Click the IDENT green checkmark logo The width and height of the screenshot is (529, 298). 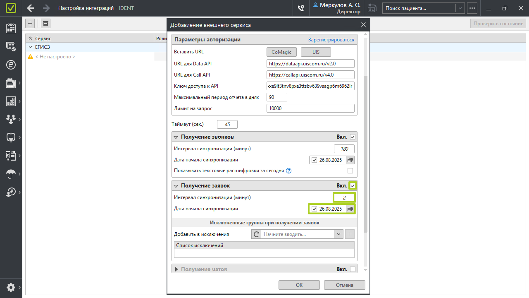tap(11, 8)
